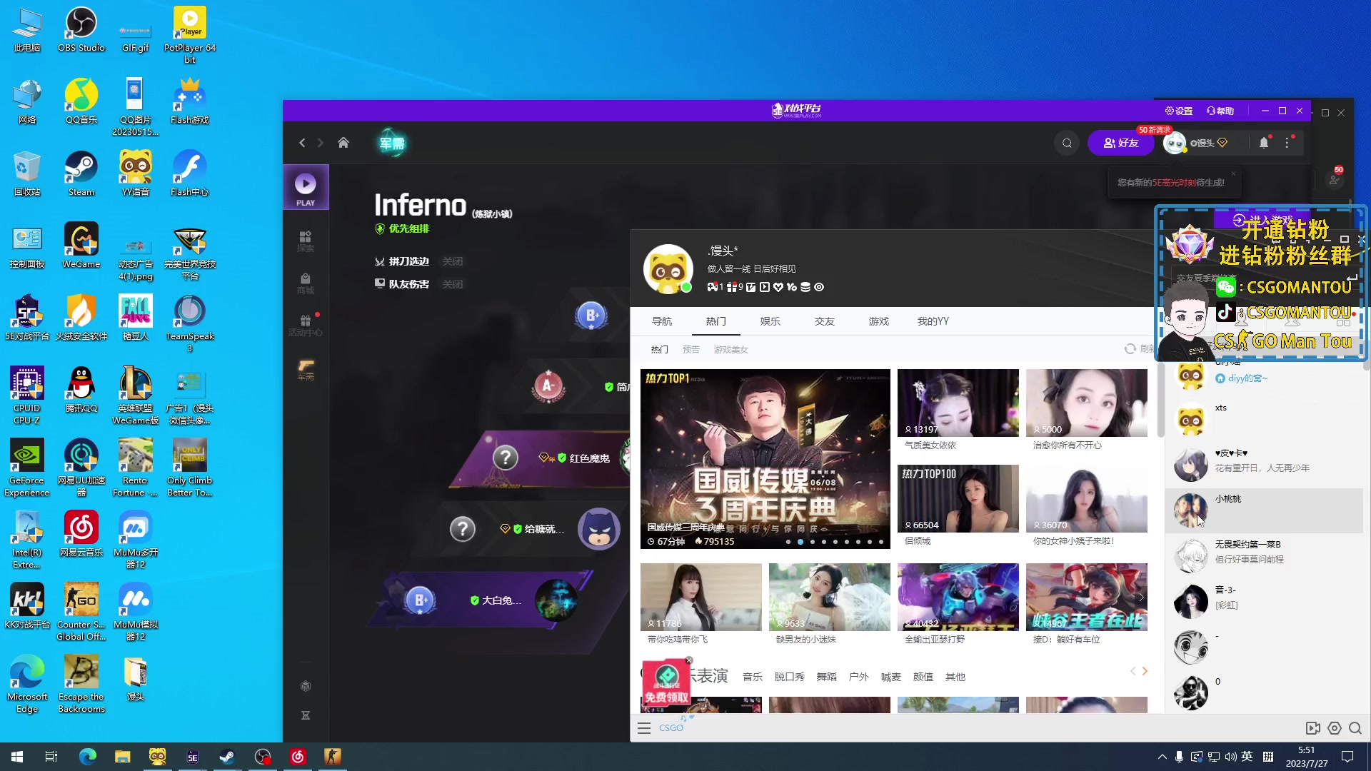Viewport: 1371px width, 771px height.
Task: Open the 气质美女依依 stream thumbnail
Action: tap(958, 403)
